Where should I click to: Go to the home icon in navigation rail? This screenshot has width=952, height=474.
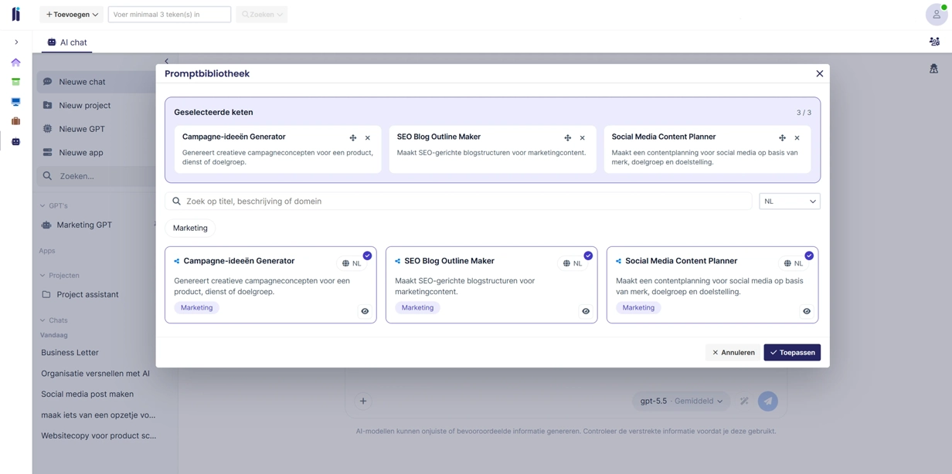tap(15, 63)
